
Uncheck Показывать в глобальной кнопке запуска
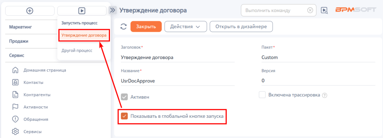click(124, 116)
